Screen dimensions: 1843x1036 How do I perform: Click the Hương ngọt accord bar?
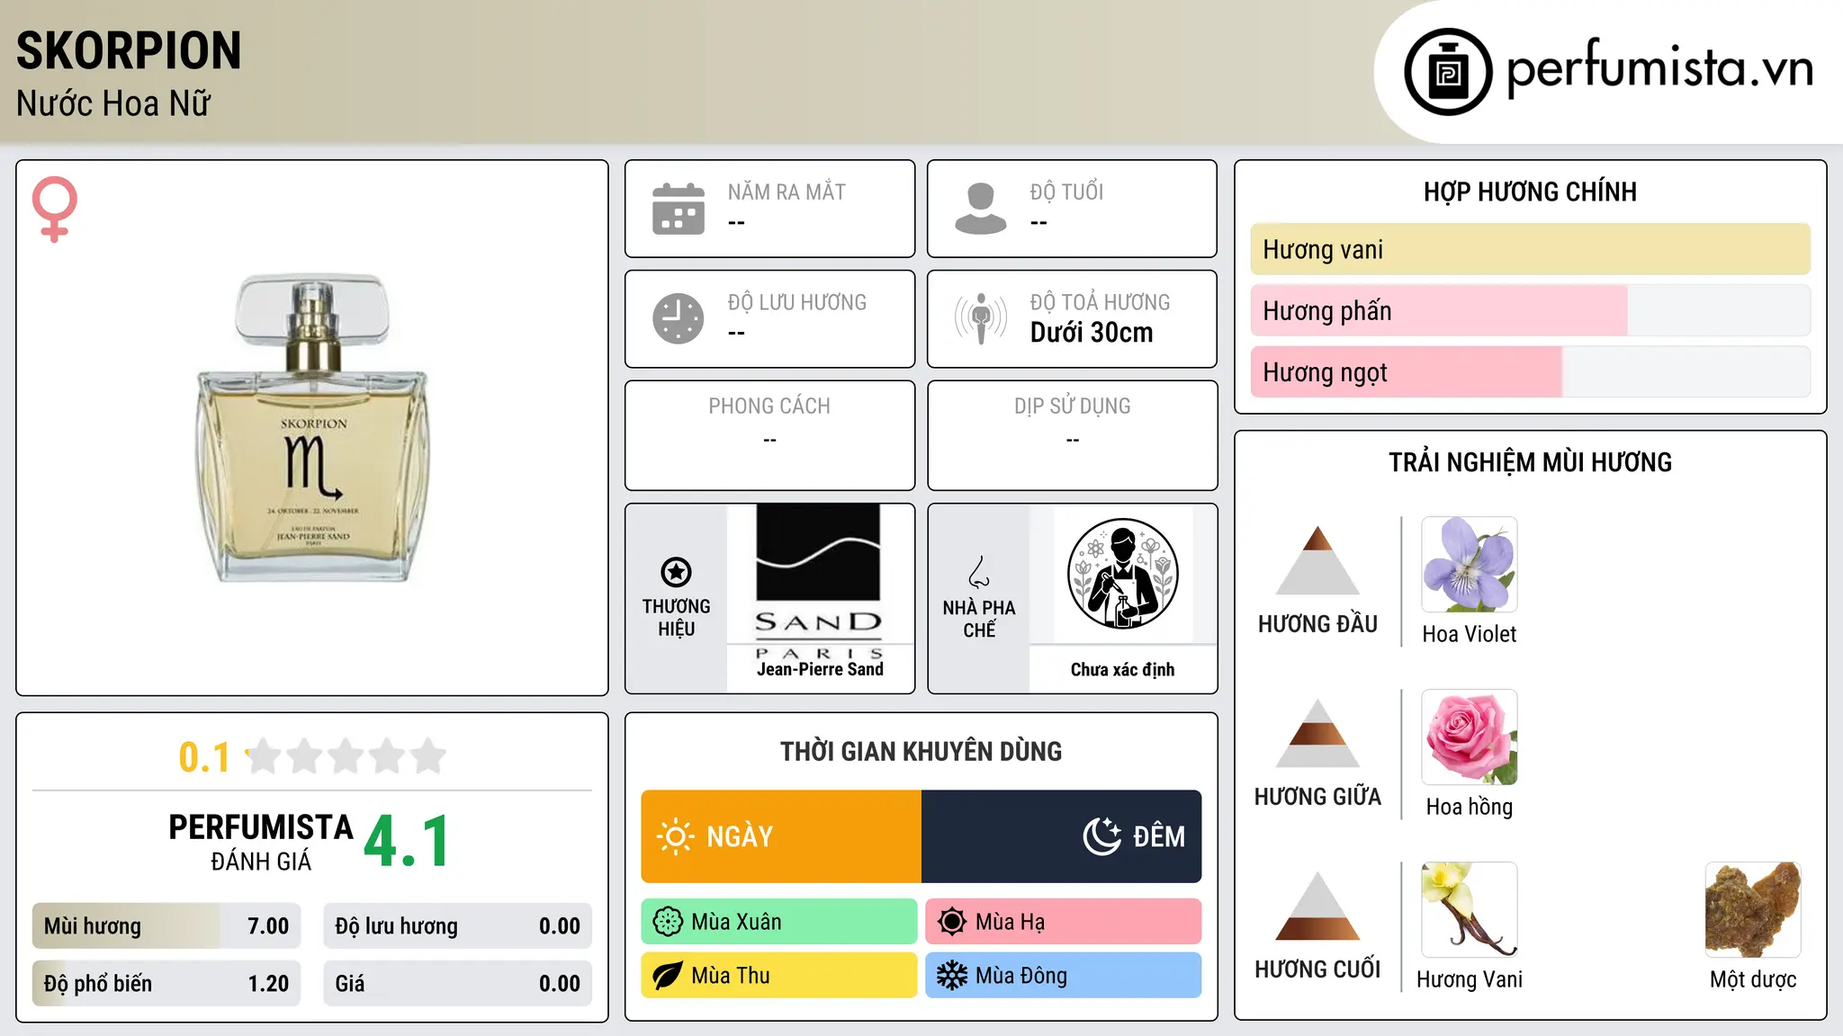[1531, 372]
